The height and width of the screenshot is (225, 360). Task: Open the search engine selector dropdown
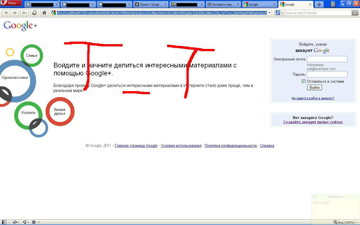click(x=279, y=13)
